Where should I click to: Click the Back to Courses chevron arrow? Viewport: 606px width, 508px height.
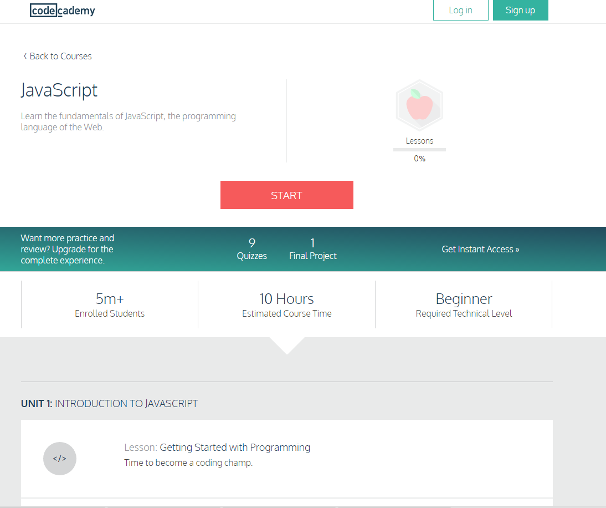25,56
